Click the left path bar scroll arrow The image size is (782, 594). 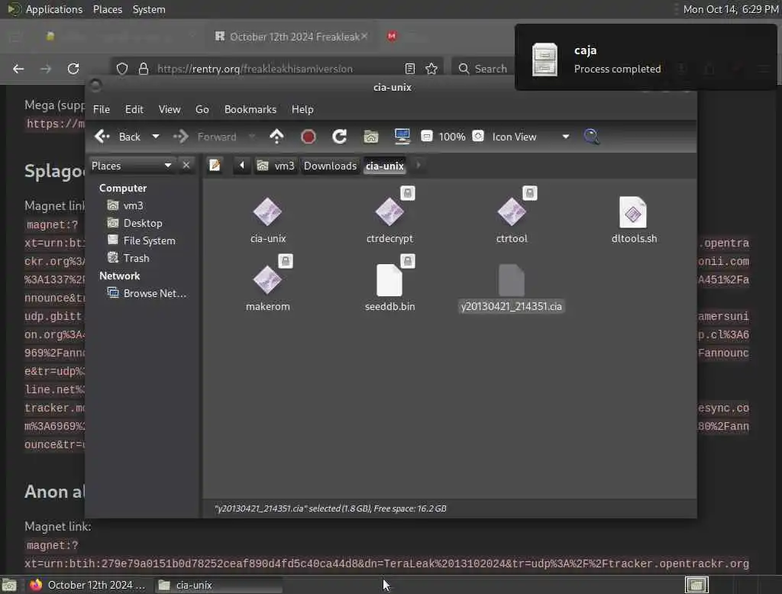[242, 165]
